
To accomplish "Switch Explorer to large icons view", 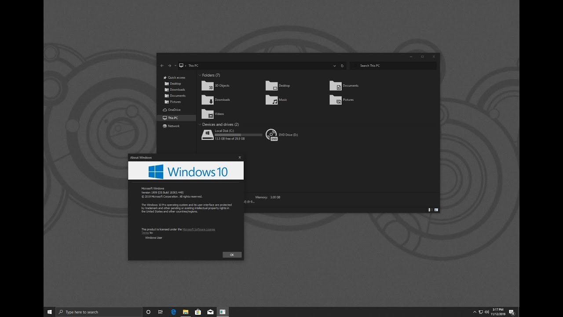I will tap(436, 210).
